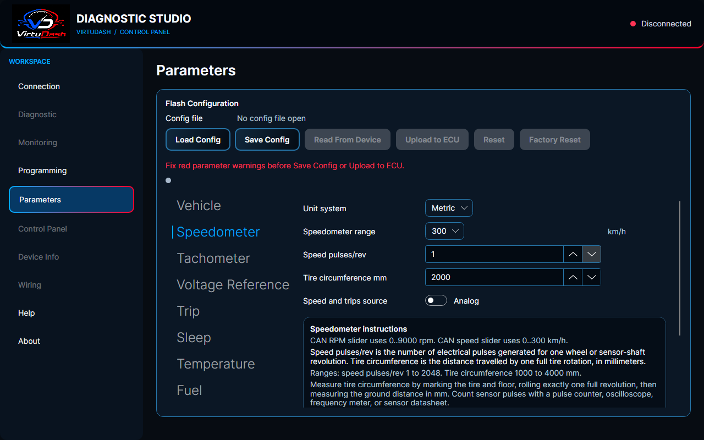
Task: Open the Speedometer range dropdown
Action: [444, 231]
